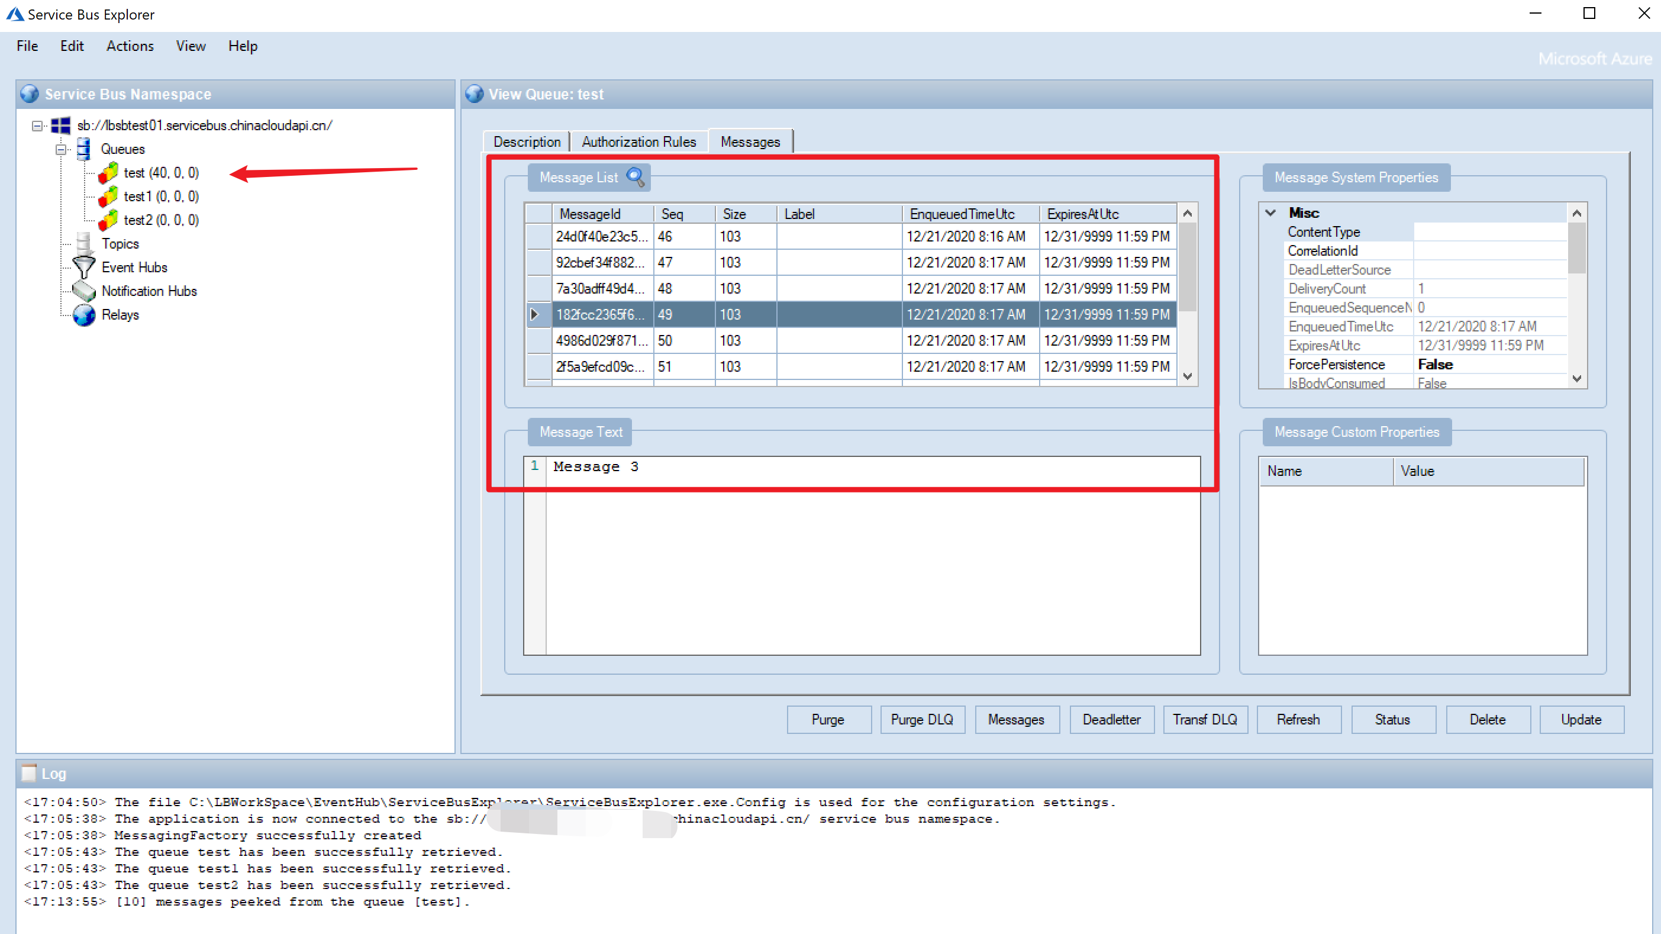Click the Relays globe icon

pyautogui.click(x=84, y=315)
